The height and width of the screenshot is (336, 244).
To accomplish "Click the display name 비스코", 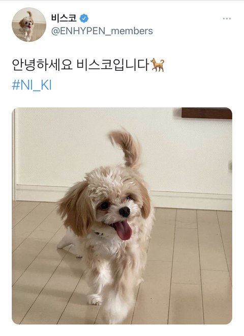I will (64, 18).
